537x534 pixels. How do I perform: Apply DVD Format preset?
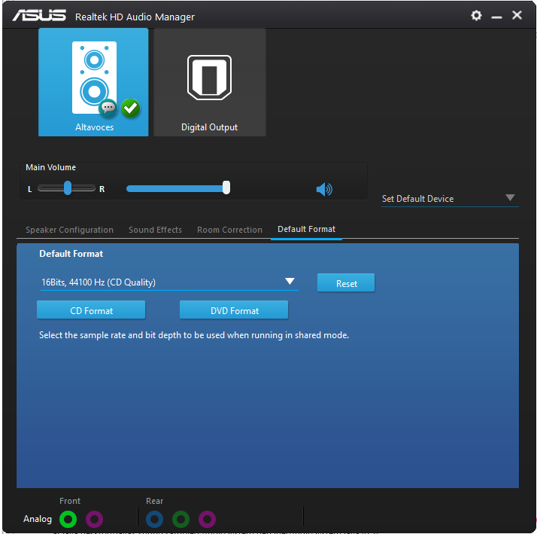tap(234, 310)
